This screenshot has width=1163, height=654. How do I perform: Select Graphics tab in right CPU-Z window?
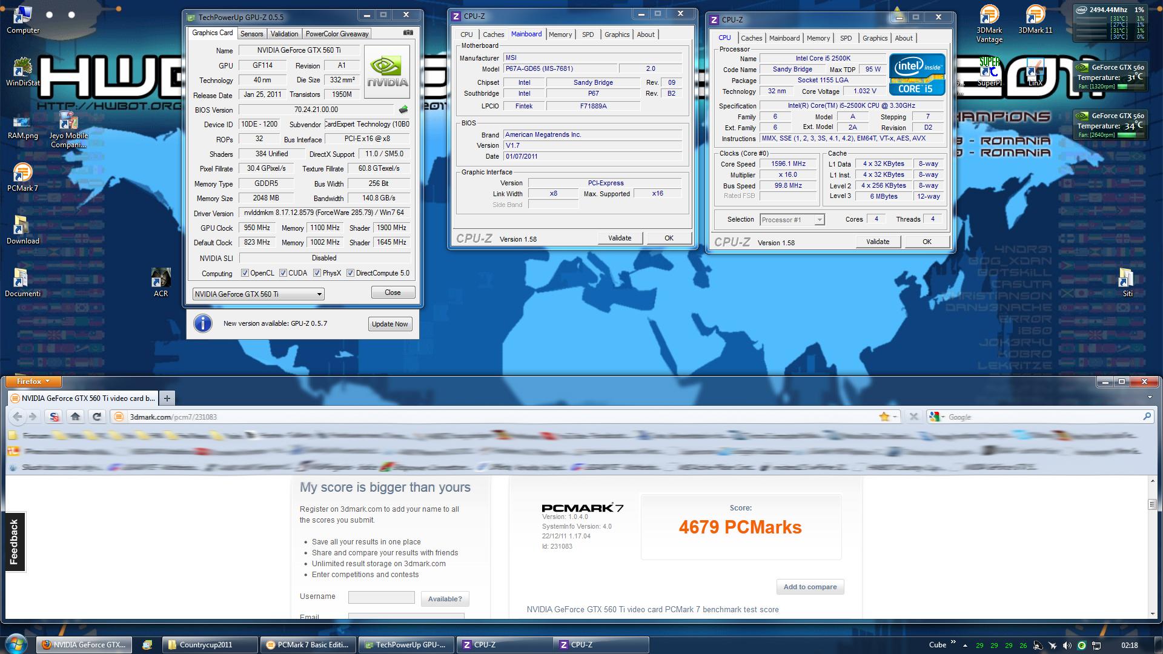click(875, 38)
